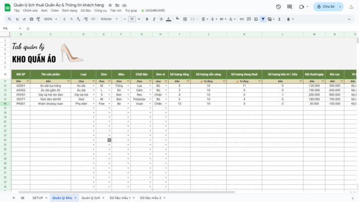Click the add new sheet plus
Image resolution: width=359 pixels, height=202 pixels.
(x=14, y=198)
